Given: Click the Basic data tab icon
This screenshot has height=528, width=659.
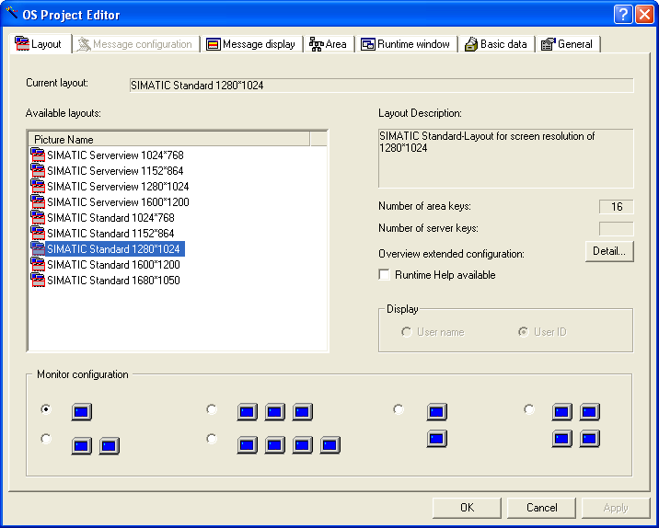Looking at the screenshot, I should 470,44.
